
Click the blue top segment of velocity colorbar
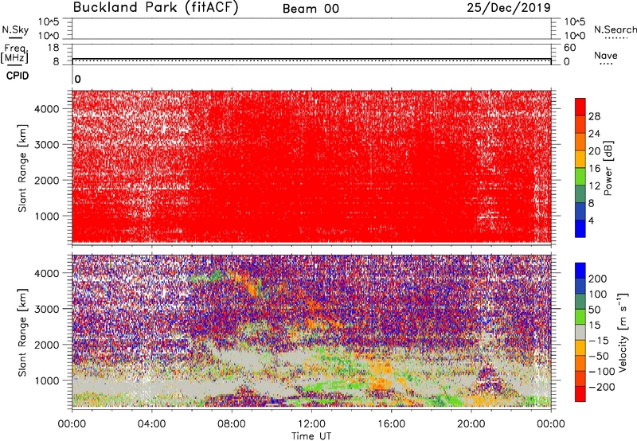pos(580,271)
